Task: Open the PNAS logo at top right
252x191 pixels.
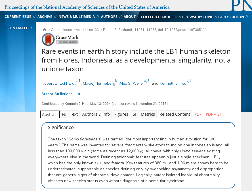Action: click(x=242, y=5)
